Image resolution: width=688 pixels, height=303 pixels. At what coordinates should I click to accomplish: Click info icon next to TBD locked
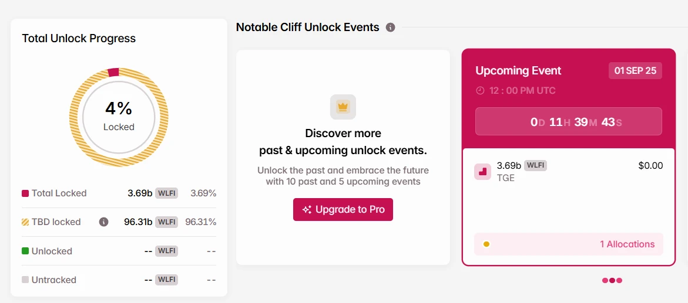coord(104,222)
